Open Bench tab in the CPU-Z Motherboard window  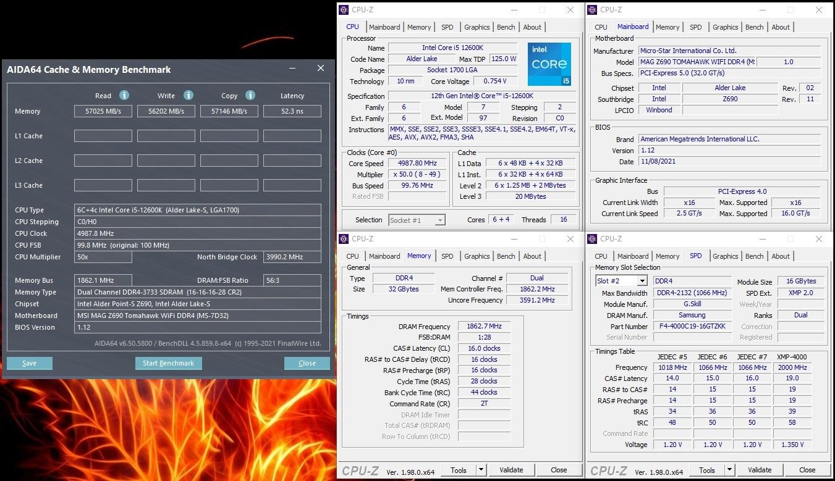[755, 27]
